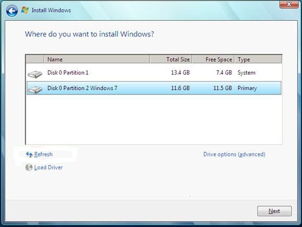Open Drive options (advanced)

[x=234, y=154]
